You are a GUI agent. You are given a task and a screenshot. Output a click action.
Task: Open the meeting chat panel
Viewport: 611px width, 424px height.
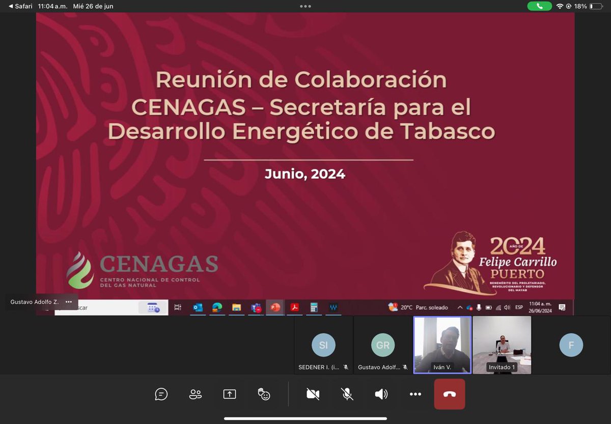pos(161,394)
